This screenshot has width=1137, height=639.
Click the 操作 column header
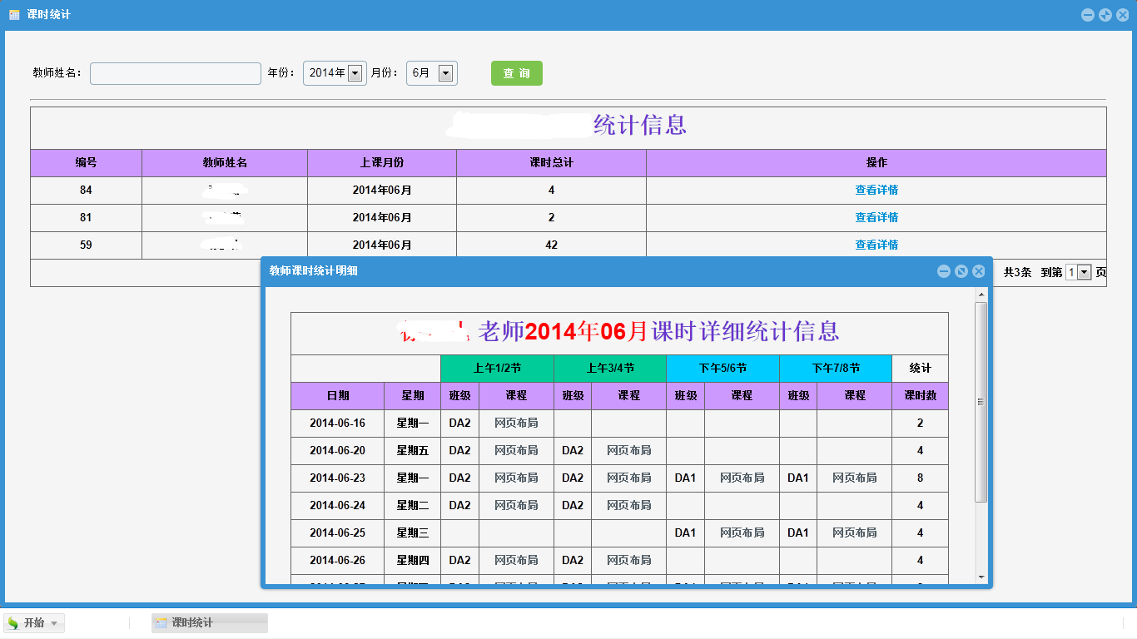click(x=876, y=163)
